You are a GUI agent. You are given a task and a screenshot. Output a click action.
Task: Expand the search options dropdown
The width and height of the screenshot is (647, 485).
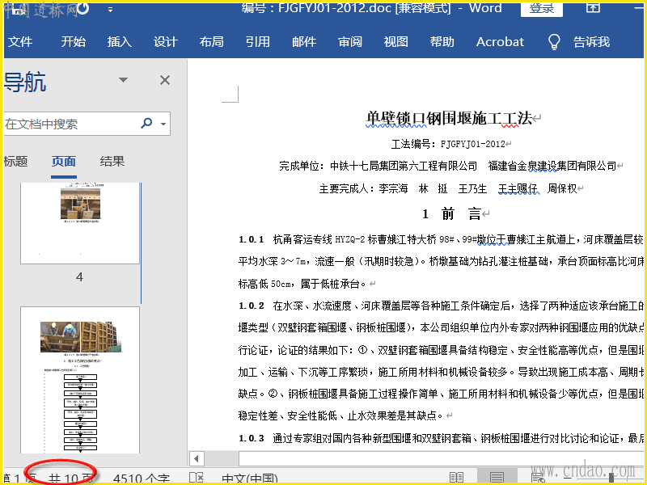(164, 124)
